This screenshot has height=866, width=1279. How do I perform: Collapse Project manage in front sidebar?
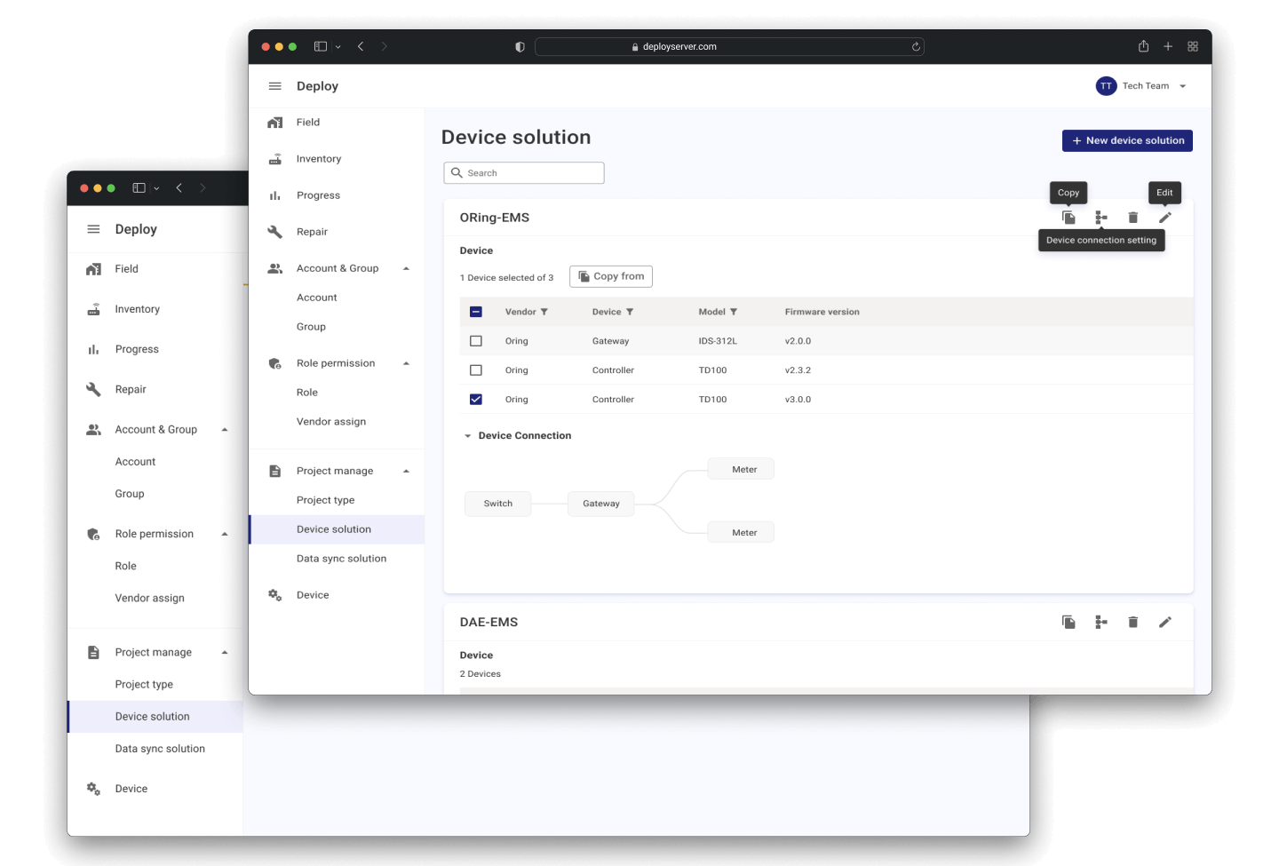pos(406,471)
